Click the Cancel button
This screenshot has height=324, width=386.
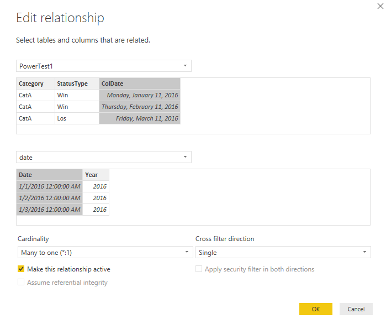tap(356, 309)
